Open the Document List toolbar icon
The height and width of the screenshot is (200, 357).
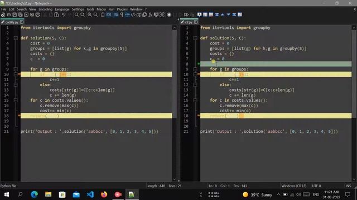[144, 15]
